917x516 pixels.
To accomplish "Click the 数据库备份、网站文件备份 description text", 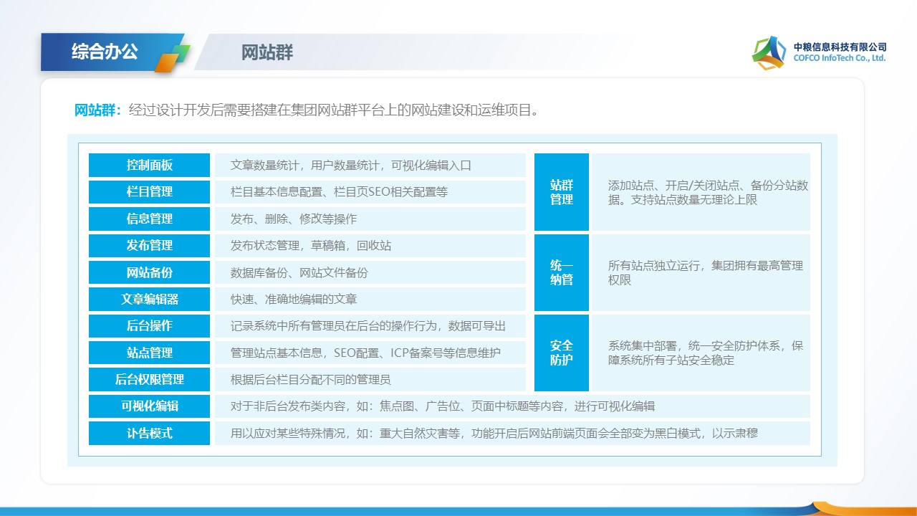I will [299, 272].
